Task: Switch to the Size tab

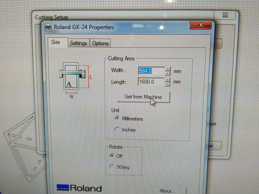Action: pyautogui.click(x=58, y=42)
